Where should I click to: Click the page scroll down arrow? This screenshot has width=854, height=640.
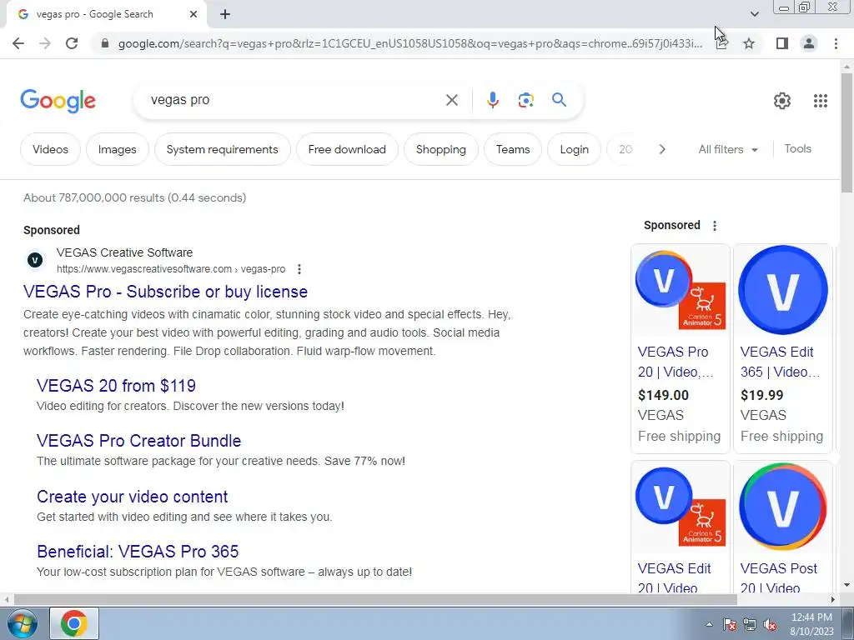click(846, 585)
